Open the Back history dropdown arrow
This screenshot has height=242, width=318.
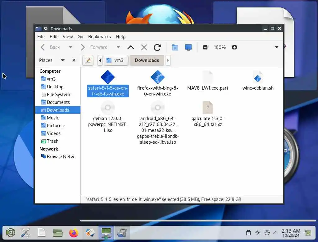[x=70, y=47]
